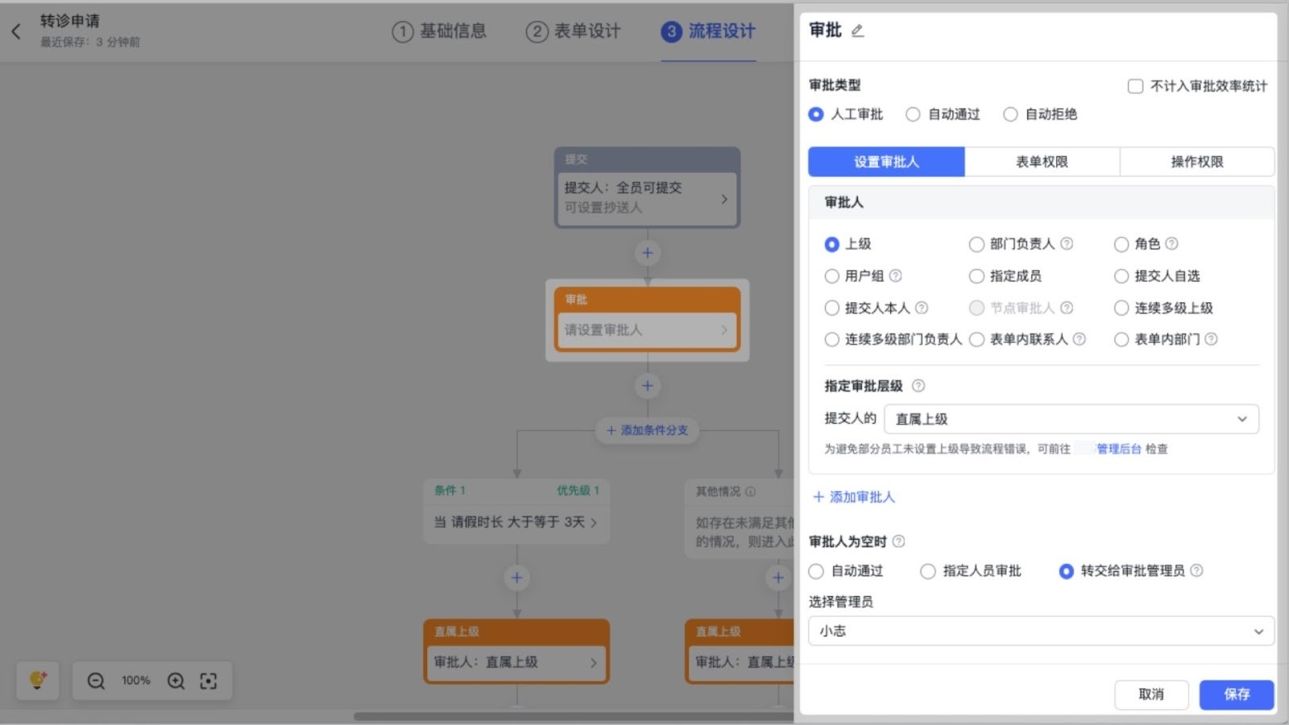Show info icon next to 其他情况

(x=750, y=491)
